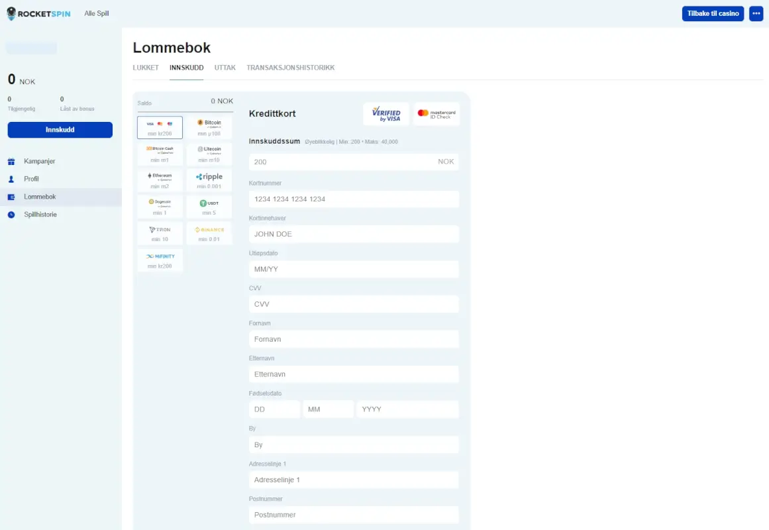Screen dimensions: 769x530
Task: Click the Tilbake til casino button
Action: click(x=713, y=13)
